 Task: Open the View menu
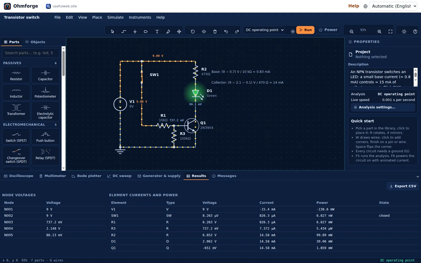click(x=83, y=17)
